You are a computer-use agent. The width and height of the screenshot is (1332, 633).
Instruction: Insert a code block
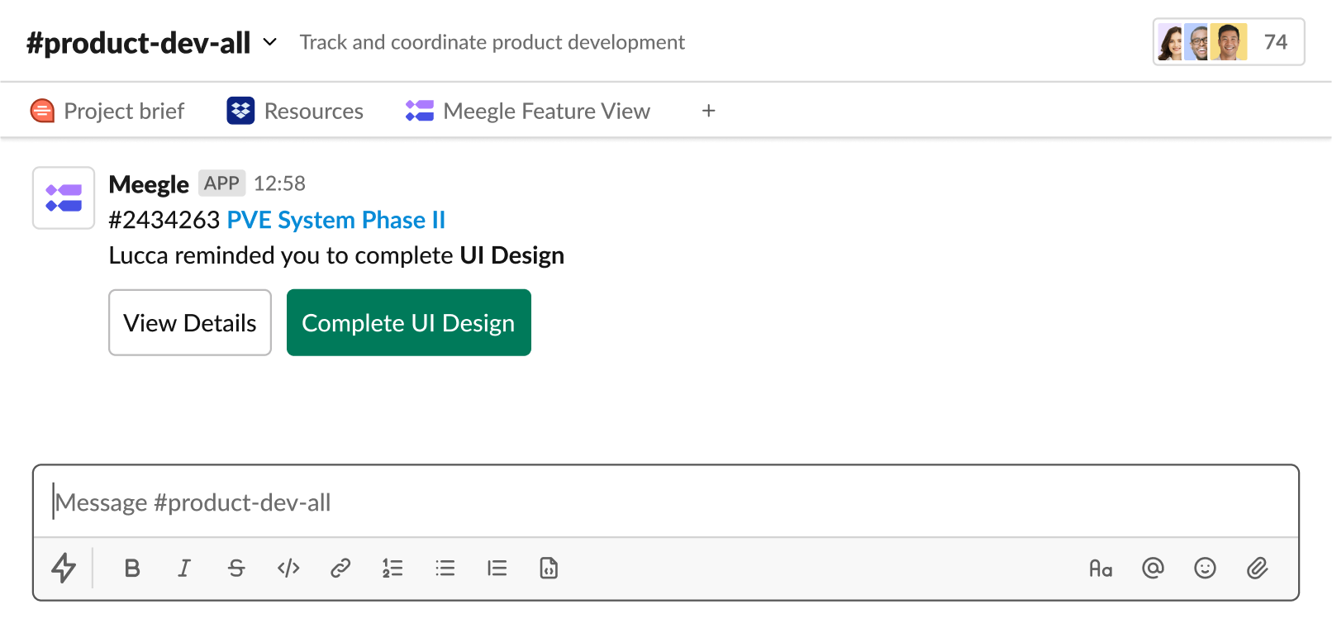coord(549,569)
